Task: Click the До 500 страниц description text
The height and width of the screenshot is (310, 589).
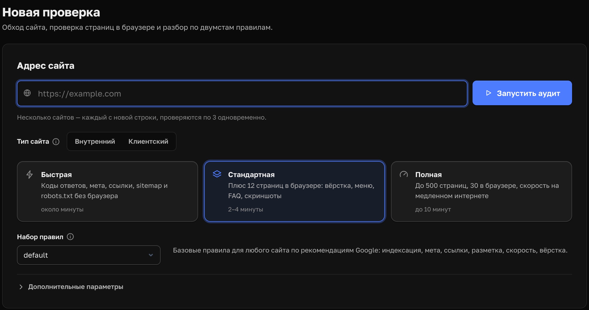Action: click(487, 191)
